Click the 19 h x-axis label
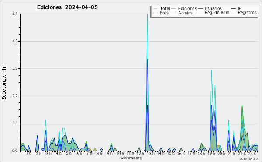The width and height of the screenshot is (262, 162). pyautogui.click(x=211, y=153)
